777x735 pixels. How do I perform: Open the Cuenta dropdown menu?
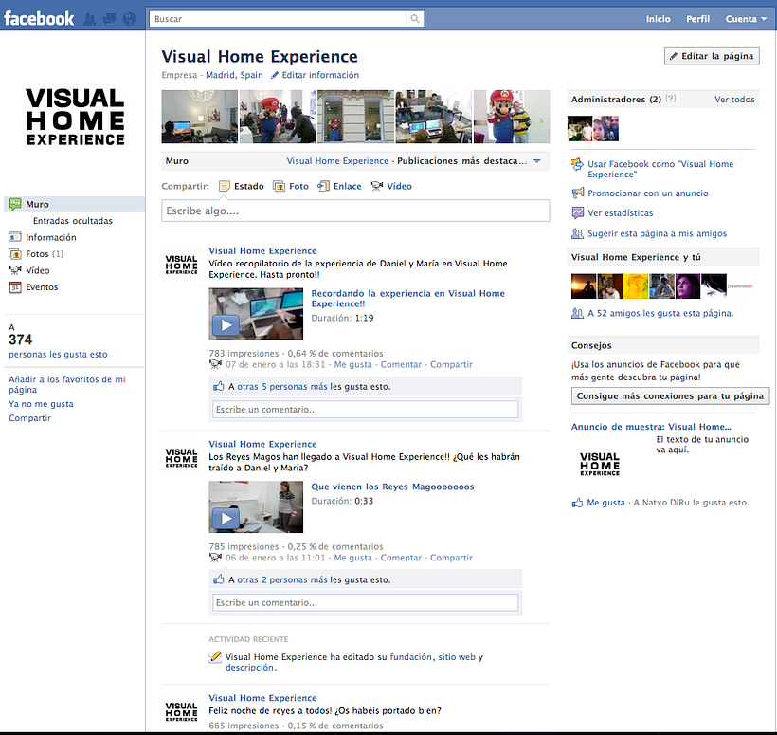[747, 19]
